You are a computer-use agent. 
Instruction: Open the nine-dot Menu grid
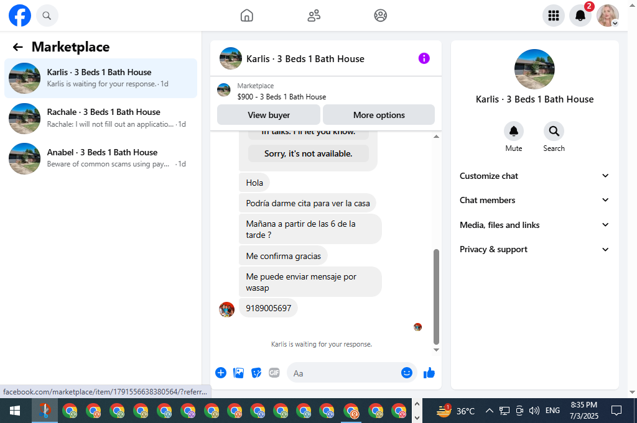point(553,16)
